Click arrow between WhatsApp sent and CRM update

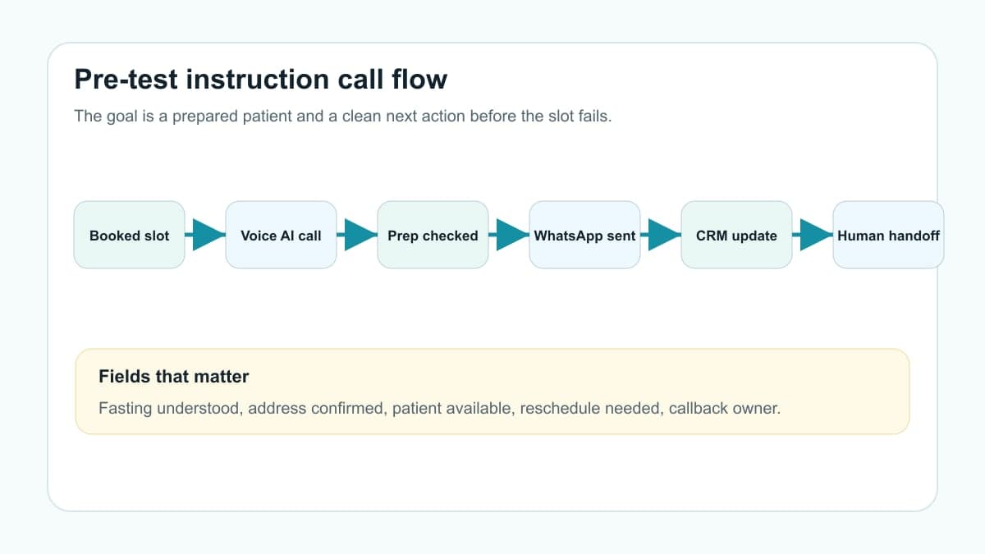661,235
